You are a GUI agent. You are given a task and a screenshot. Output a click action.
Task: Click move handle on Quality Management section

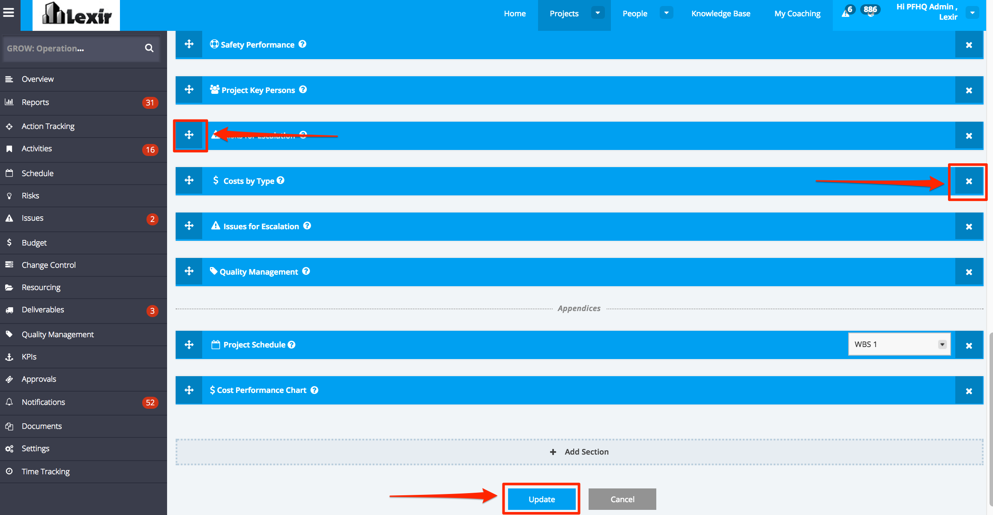(189, 271)
